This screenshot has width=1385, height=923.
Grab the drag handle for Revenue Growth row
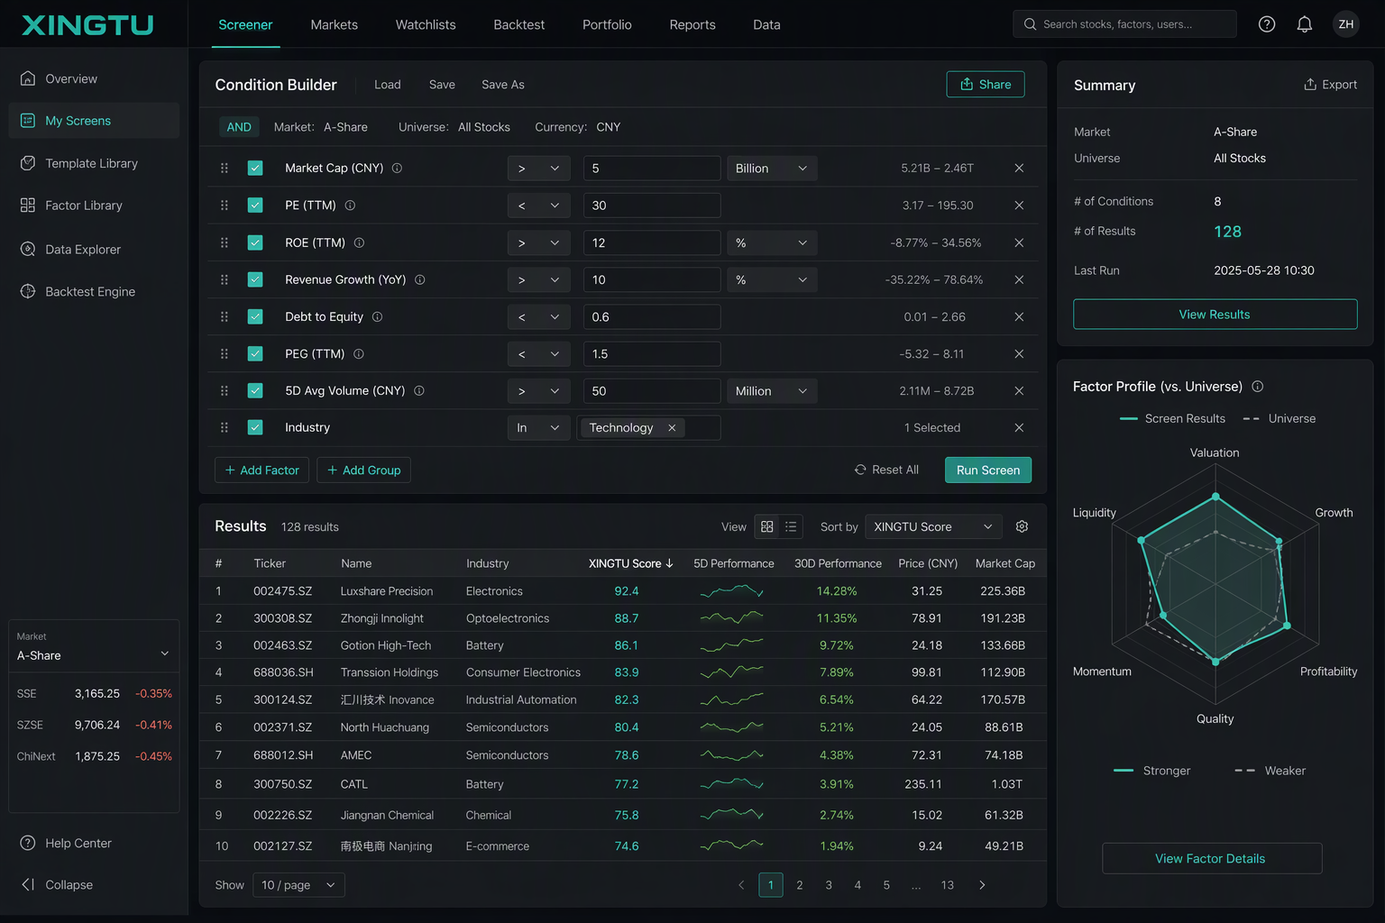click(225, 280)
